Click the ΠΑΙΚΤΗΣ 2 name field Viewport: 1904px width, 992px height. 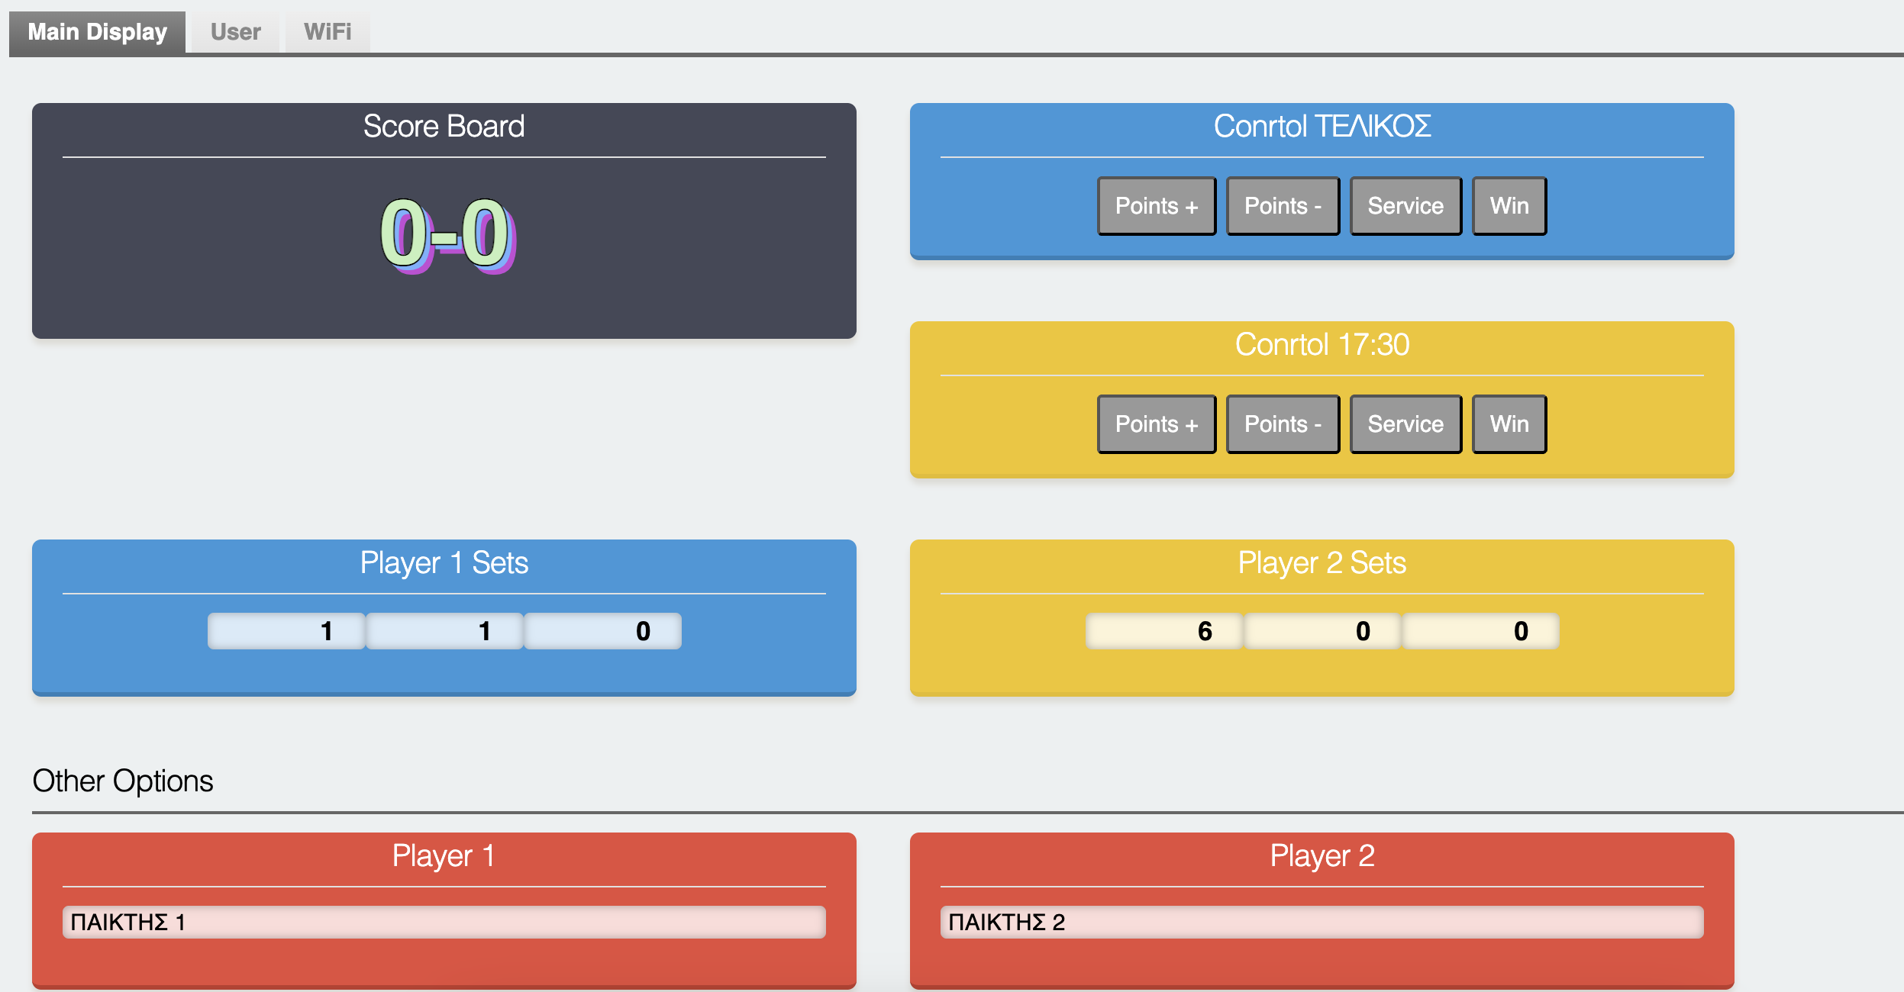1322,922
